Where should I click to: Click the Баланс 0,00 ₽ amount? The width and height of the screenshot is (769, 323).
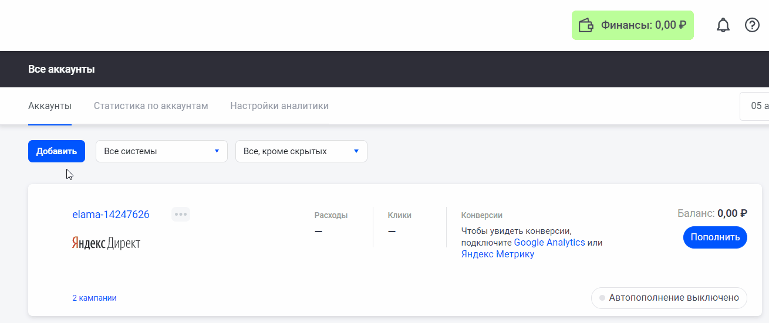pyautogui.click(x=731, y=213)
